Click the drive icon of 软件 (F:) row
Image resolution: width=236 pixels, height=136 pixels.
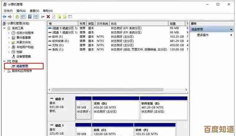pyautogui.click(x=50, y=37)
